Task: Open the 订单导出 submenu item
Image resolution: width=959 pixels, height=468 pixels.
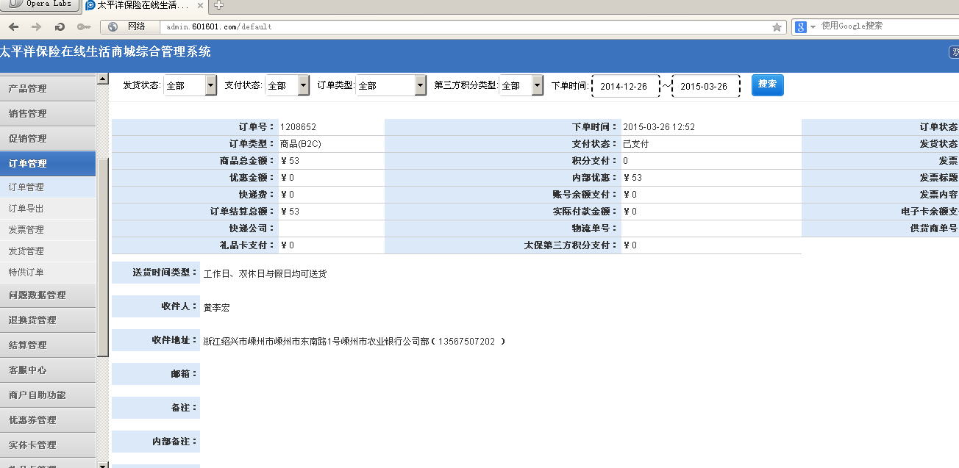Action: coord(48,209)
